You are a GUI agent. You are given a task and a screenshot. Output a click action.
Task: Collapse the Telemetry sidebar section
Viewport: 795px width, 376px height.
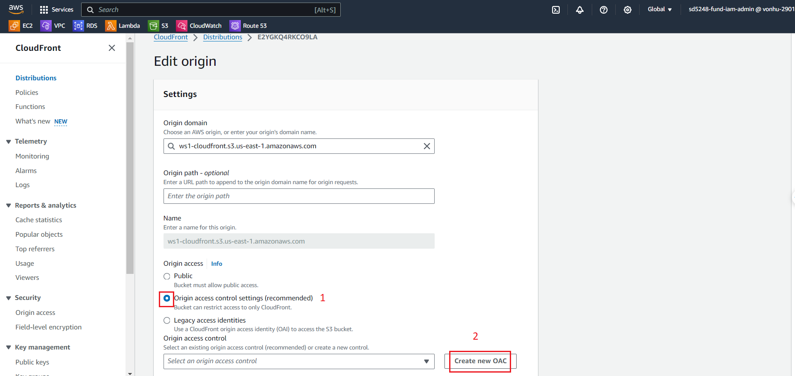click(9, 141)
